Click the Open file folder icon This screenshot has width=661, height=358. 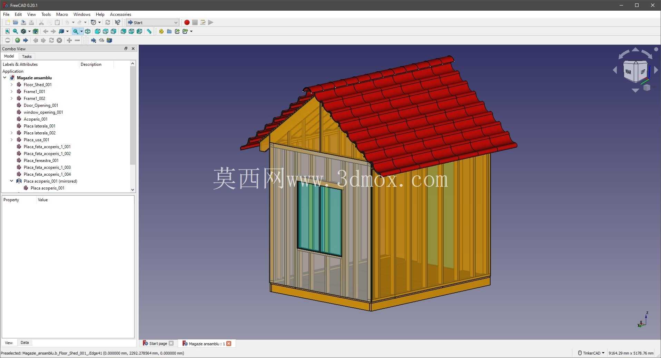pyautogui.click(x=16, y=22)
